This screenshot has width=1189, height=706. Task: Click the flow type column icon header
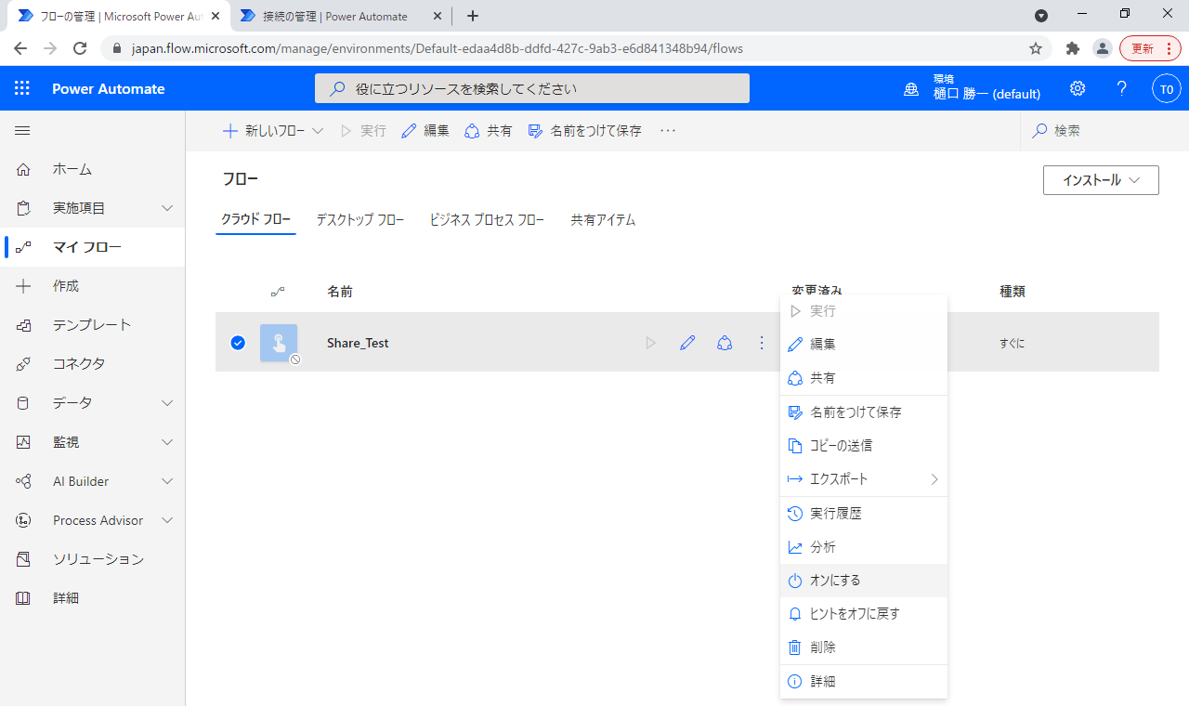(x=278, y=292)
